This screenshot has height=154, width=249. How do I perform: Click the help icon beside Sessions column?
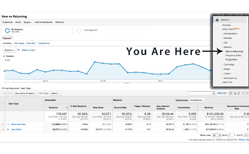pyautogui.click(x=60, y=108)
